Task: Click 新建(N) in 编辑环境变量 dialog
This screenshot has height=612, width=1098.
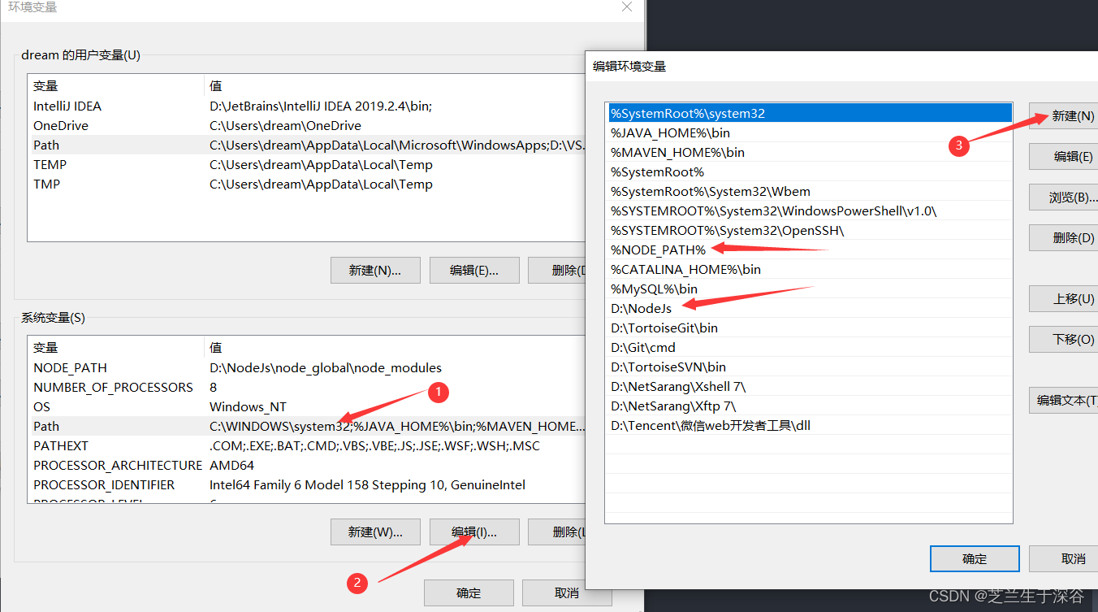Action: point(1064,116)
